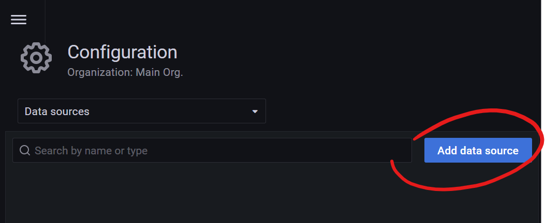
Task: Click the empty data source list area
Action: 272,194
